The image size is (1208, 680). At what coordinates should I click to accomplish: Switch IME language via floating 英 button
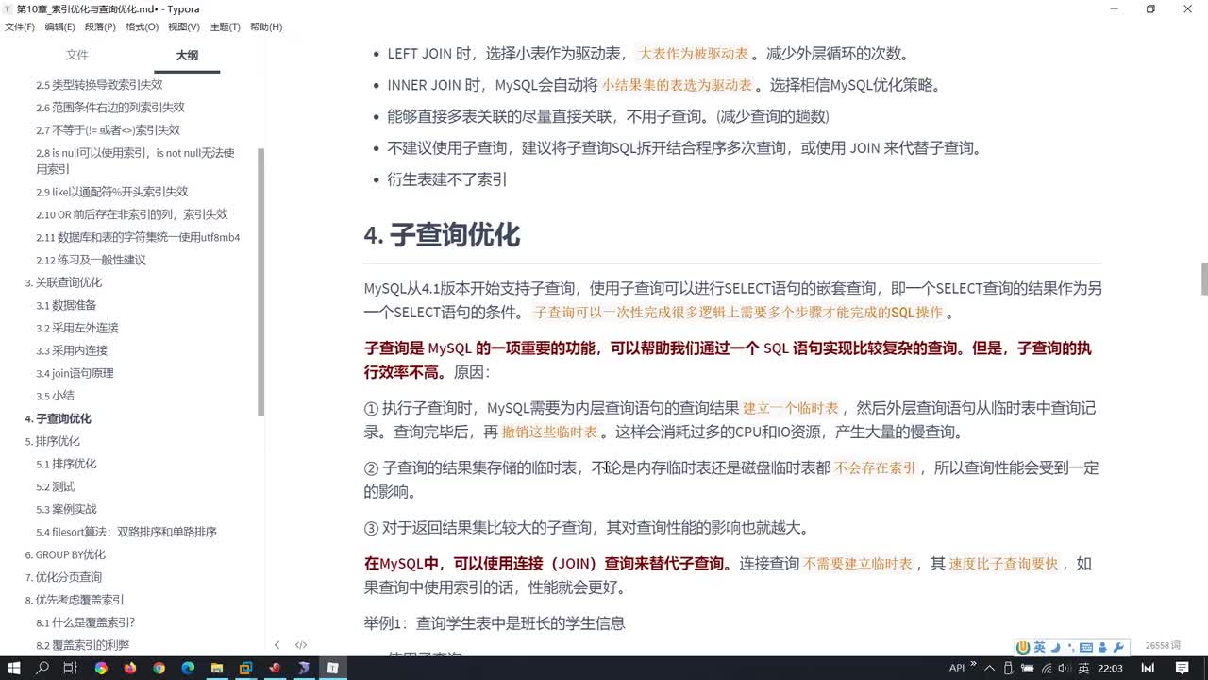click(1039, 647)
